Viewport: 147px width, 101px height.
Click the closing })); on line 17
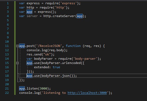click(x=30, y=71)
